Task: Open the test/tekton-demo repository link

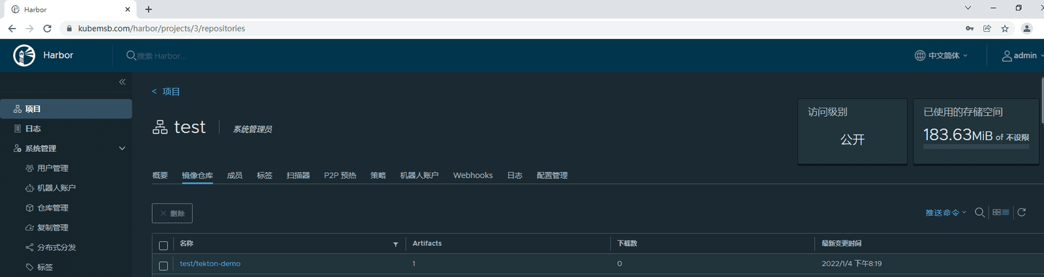Action: coord(210,264)
